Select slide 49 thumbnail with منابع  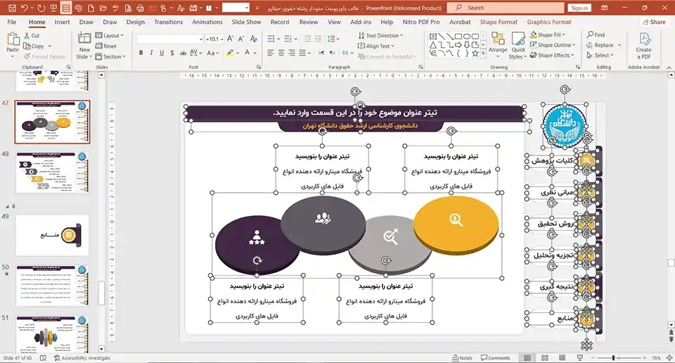(52, 235)
